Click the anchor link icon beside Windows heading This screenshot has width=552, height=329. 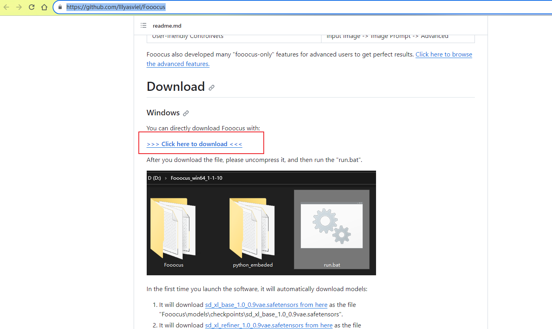[x=186, y=113]
